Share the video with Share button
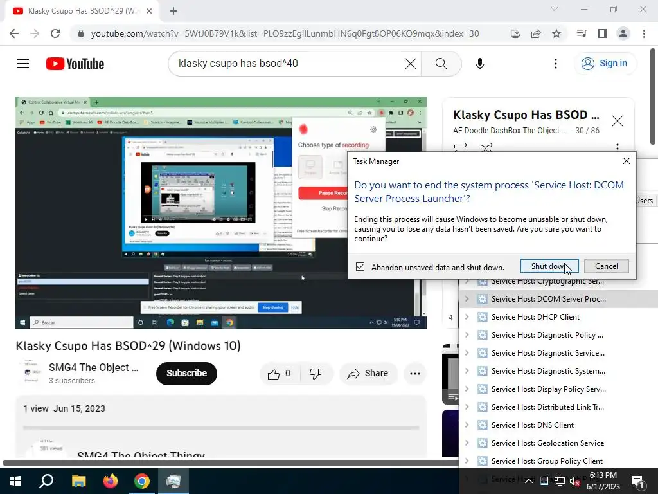The image size is (658, 494). (x=368, y=374)
